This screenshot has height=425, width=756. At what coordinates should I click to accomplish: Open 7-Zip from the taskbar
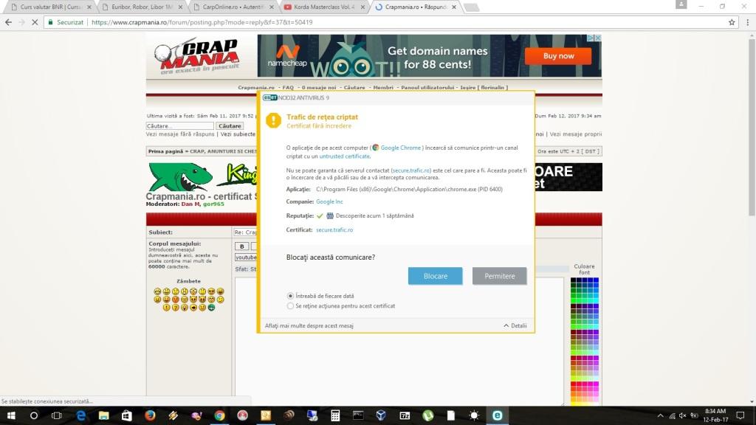coord(405,415)
